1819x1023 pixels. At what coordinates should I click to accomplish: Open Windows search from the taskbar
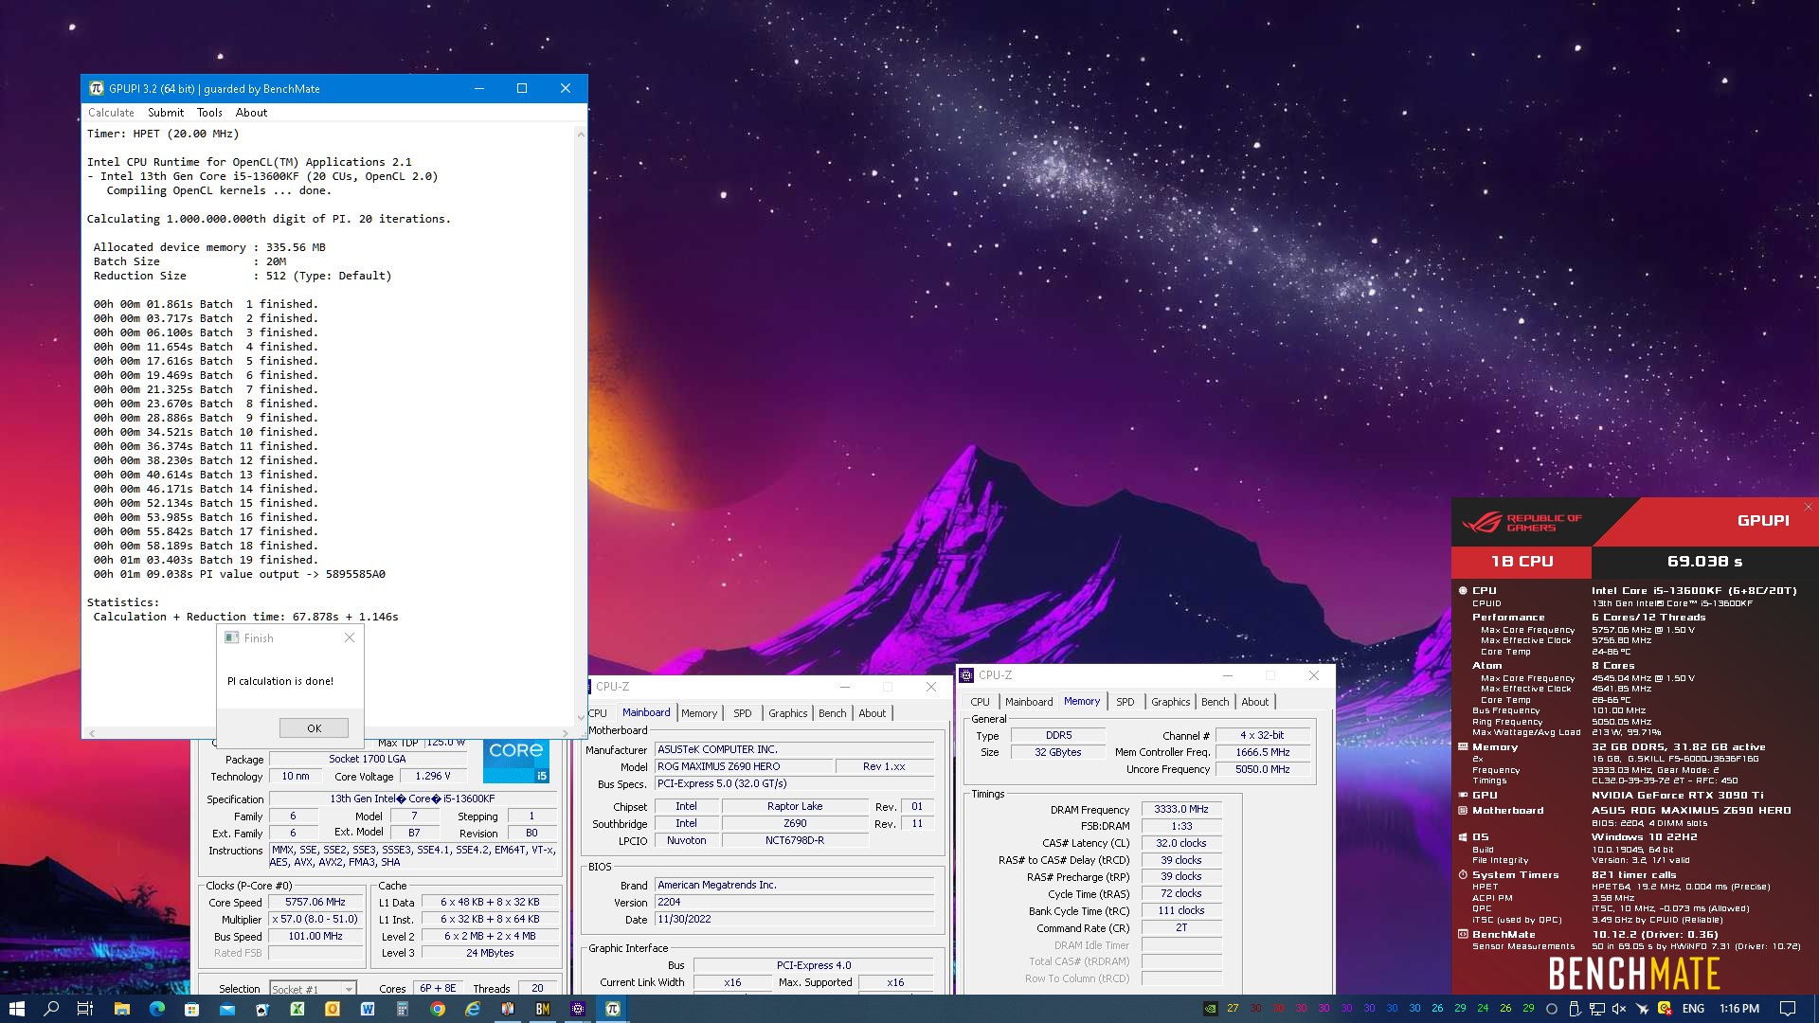(x=51, y=1009)
